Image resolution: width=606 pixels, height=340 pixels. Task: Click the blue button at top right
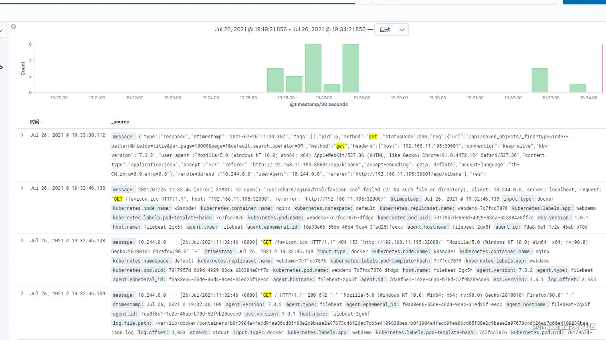click(584, 2)
